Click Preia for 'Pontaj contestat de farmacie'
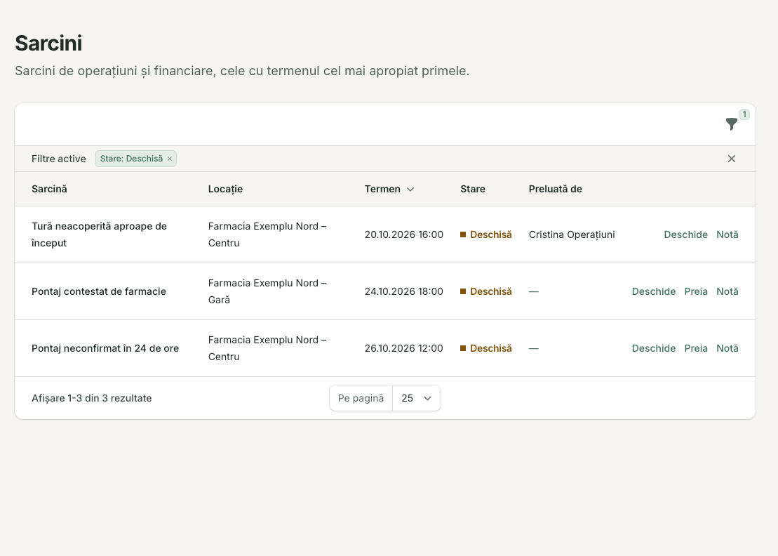Screen dimensions: 778x556 [x=696, y=291]
